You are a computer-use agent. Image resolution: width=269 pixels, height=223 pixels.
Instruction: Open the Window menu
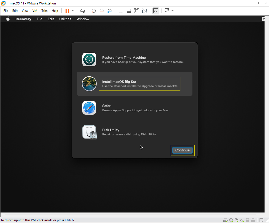point(83,19)
